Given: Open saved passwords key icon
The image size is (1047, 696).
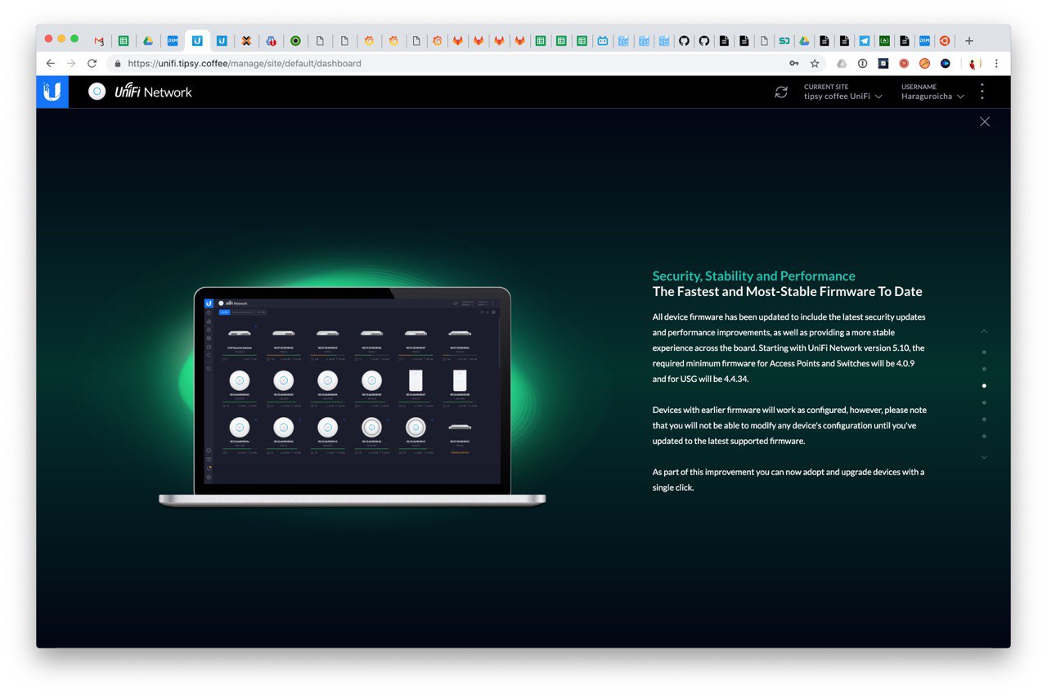Looking at the screenshot, I should point(793,63).
